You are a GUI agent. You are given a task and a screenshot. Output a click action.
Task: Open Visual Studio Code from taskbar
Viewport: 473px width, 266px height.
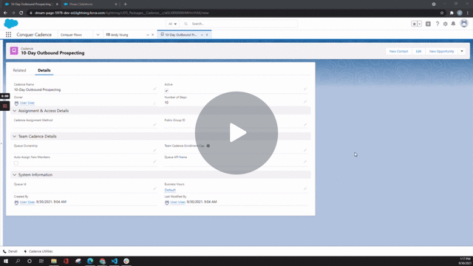(x=115, y=261)
